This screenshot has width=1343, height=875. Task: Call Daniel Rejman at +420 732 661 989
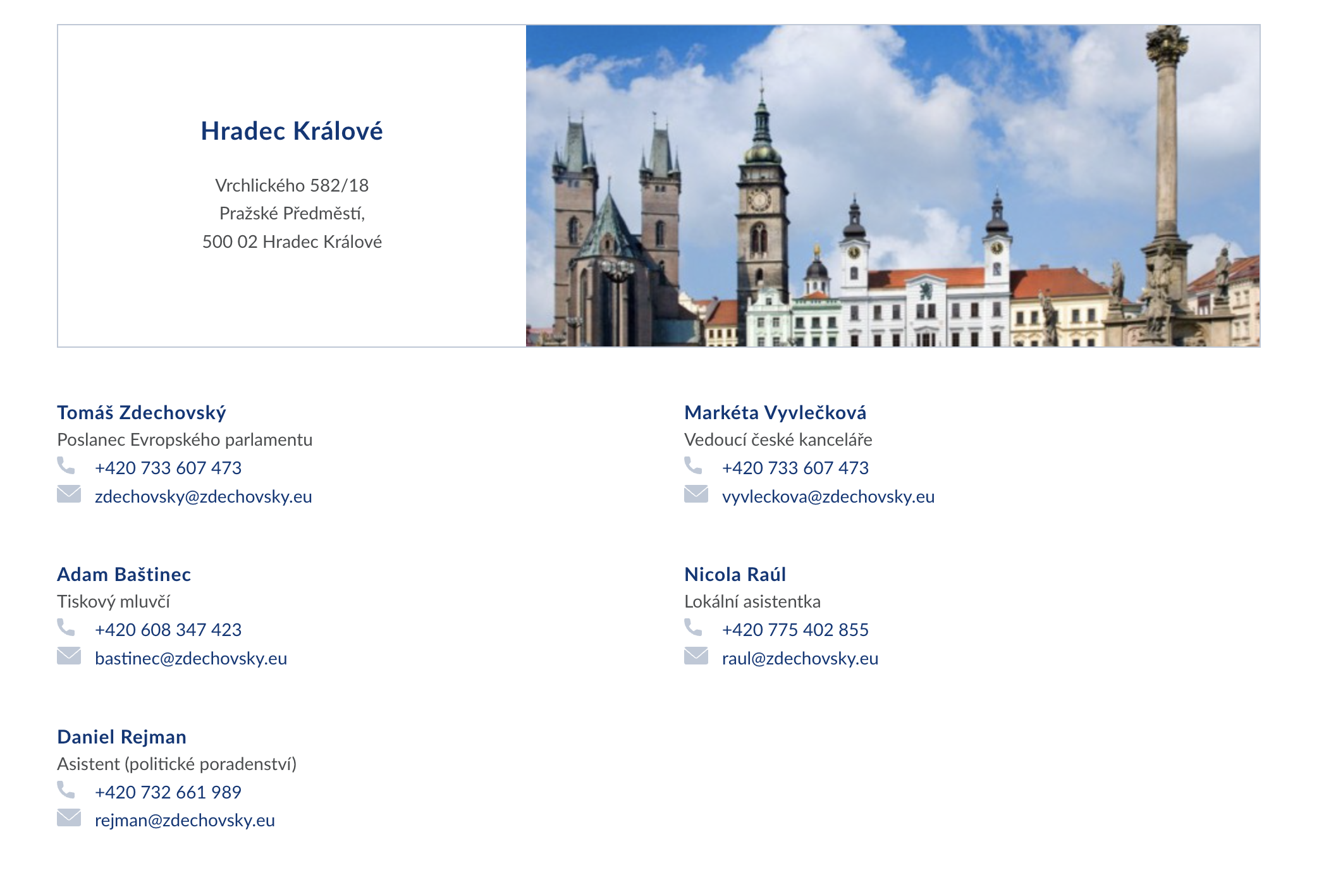click(168, 792)
